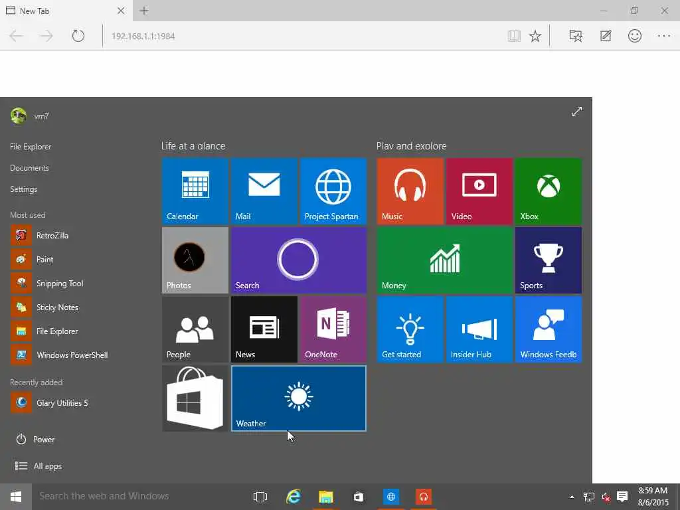Viewport: 680px width, 510px height.
Task: Open the Get started tile
Action: (410, 329)
